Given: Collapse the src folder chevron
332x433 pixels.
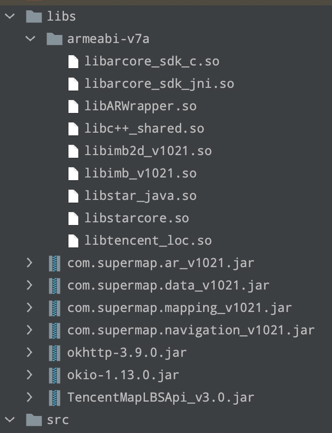Looking at the screenshot, I should point(10,420).
